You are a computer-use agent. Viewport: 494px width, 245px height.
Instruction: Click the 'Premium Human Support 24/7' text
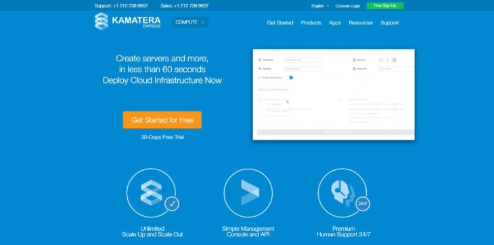pyautogui.click(x=343, y=232)
